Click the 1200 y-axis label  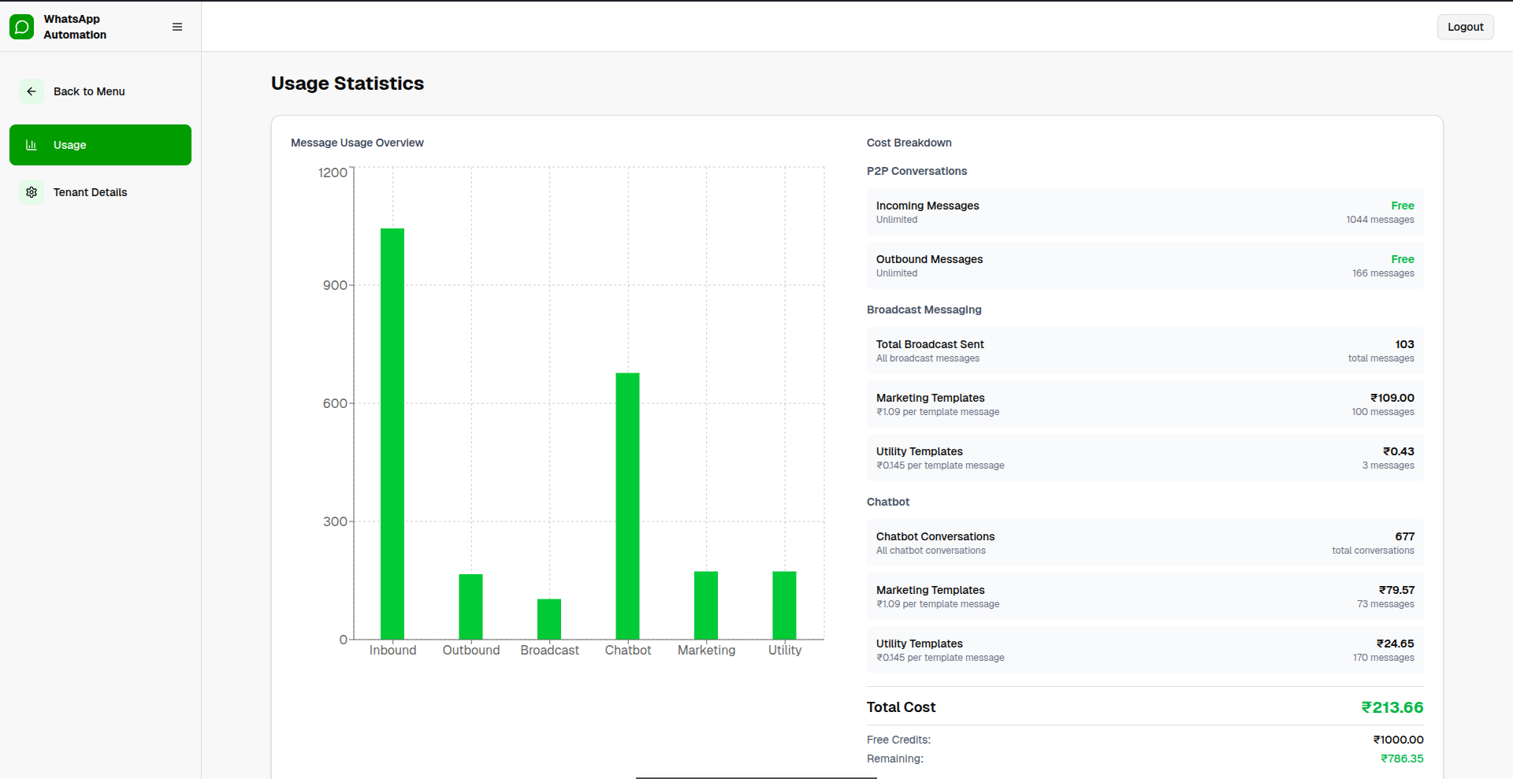[x=333, y=172]
